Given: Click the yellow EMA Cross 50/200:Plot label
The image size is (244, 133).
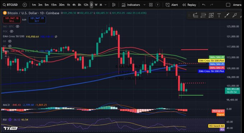Looking at the screenshot, I should point(211,61).
